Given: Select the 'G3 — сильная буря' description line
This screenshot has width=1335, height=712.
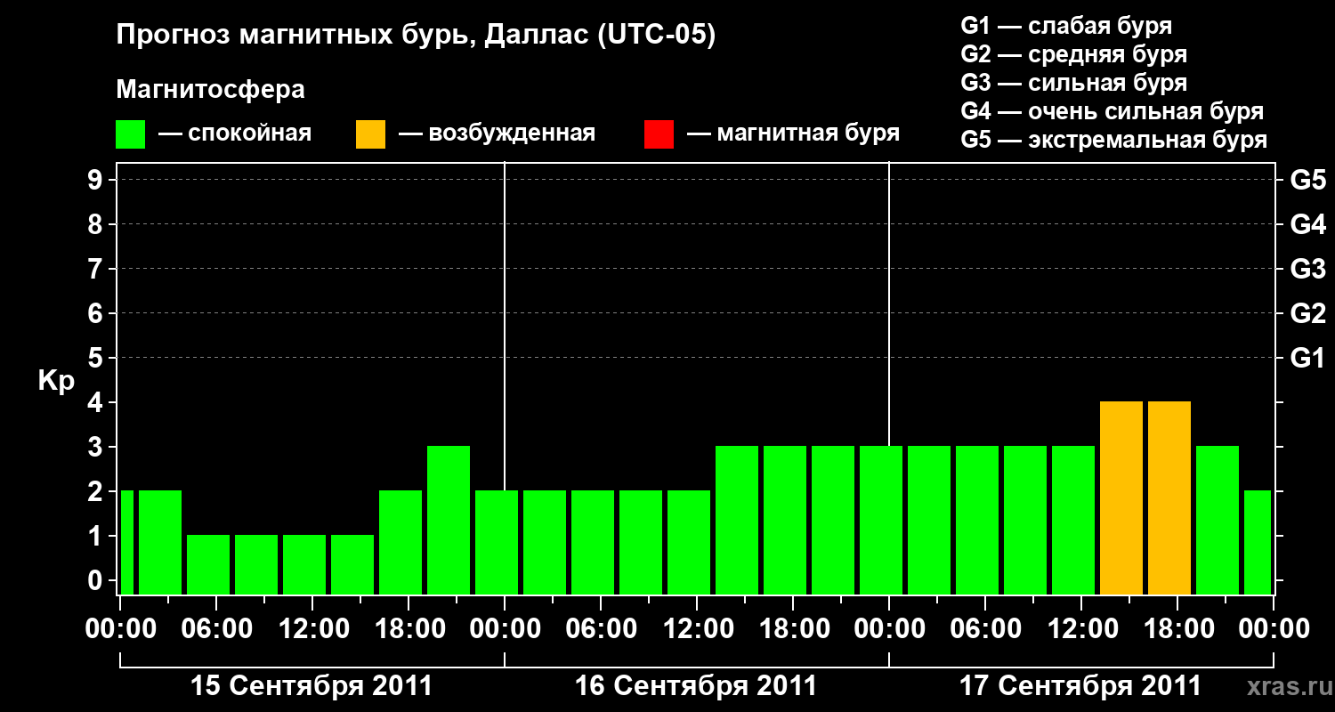Looking at the screenshot, I should (1073, 83).
